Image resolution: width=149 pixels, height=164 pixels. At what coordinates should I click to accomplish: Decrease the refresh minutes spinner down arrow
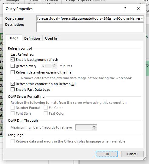coord(54,67)
